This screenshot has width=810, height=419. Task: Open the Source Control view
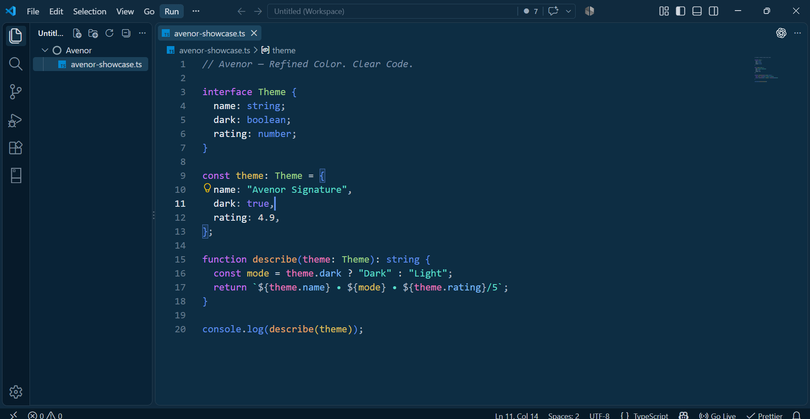pyautogui.click(x=16, y=92)
